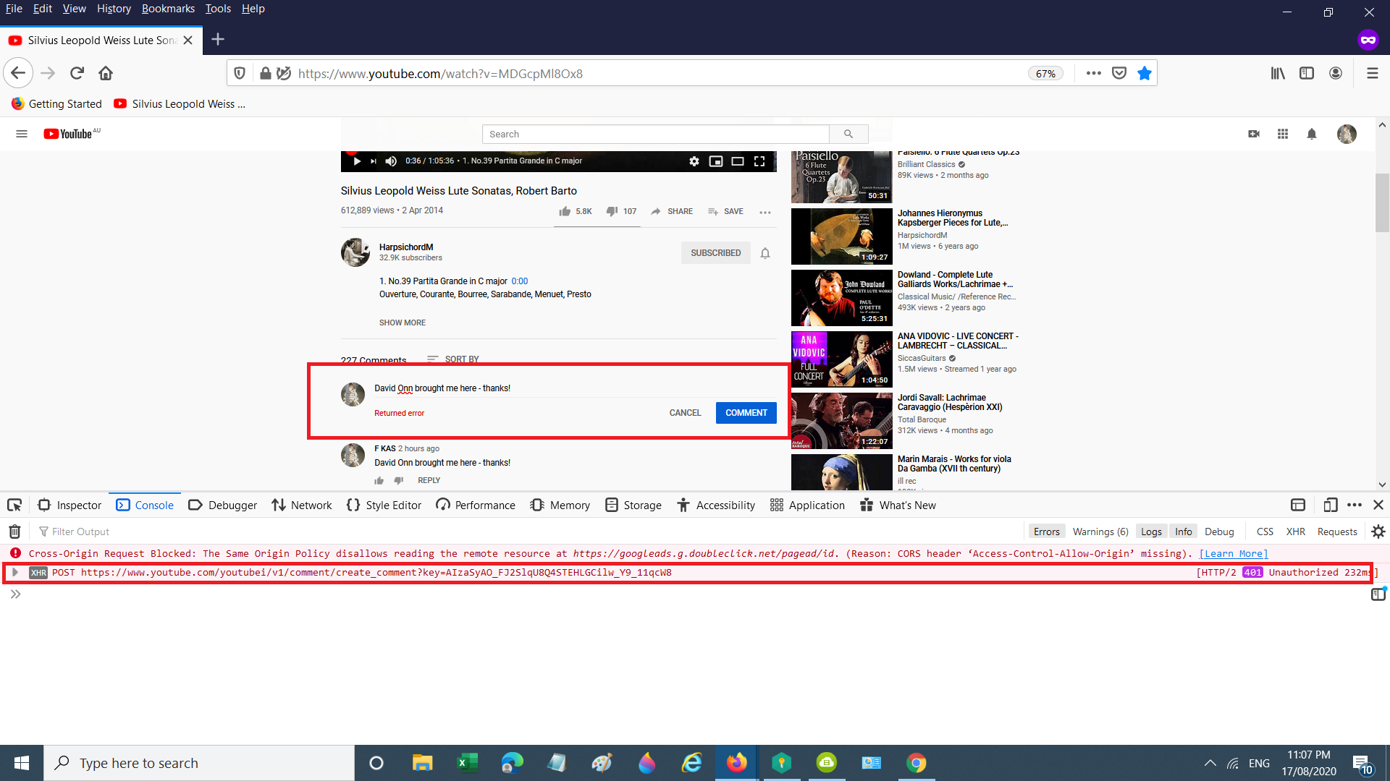Click the 67% zoom level indicator

coord(1045,74)
